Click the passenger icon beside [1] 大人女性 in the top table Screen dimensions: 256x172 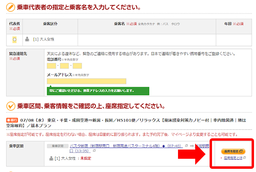[27, 39]
